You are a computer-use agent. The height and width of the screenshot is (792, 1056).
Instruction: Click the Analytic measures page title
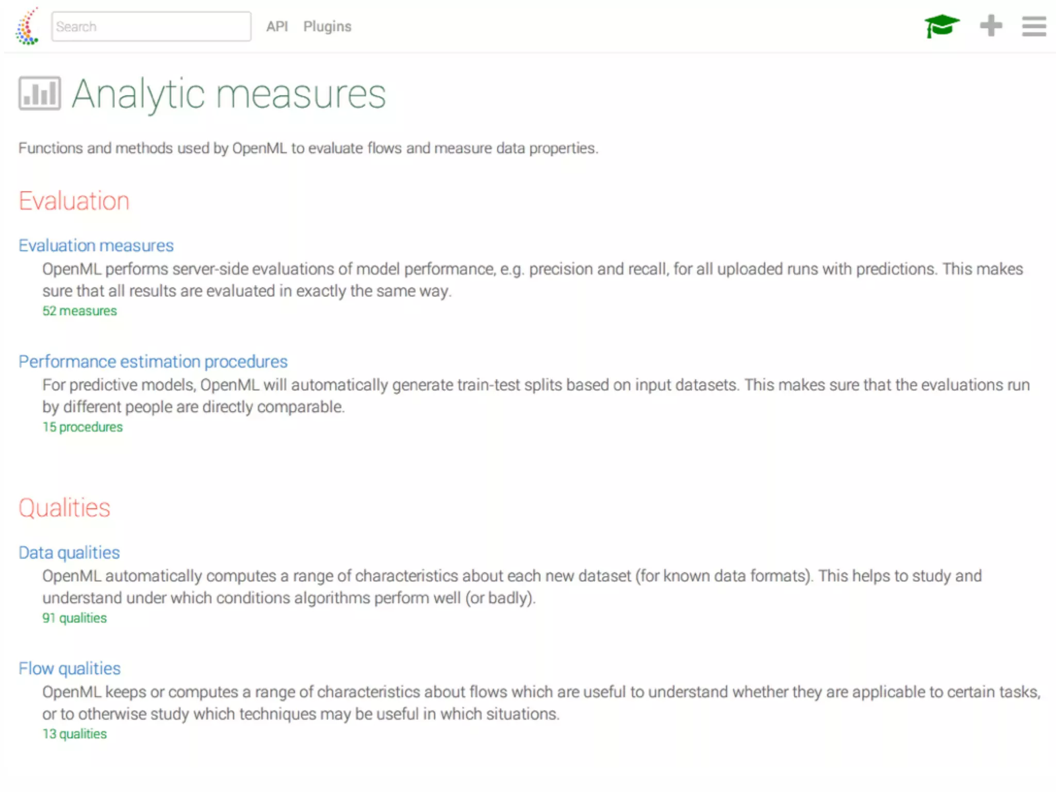point(228,94)
